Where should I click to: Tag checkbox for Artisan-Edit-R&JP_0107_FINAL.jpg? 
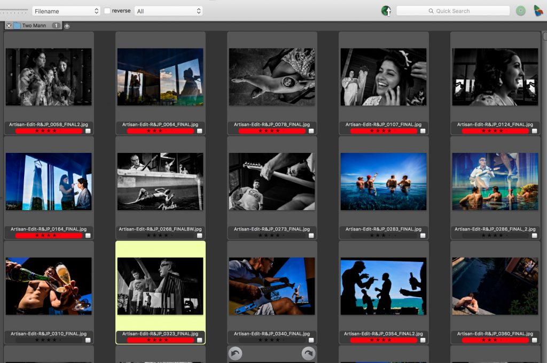coord(423,131)
